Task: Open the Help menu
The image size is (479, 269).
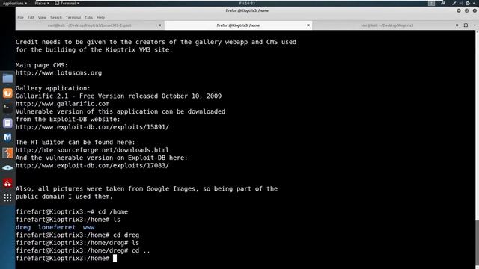Action: click(x=100, y=18)
